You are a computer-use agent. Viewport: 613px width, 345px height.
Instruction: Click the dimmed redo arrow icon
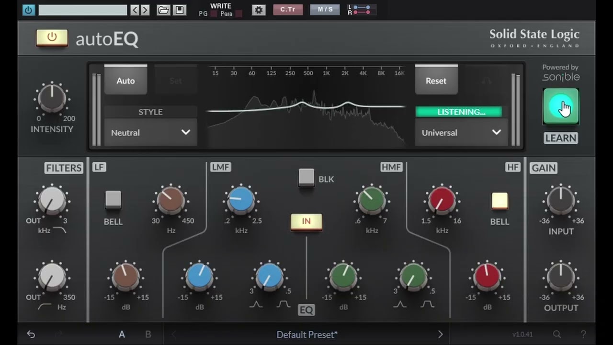pos(59,334)
